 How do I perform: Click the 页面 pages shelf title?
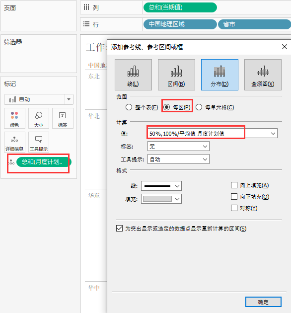(10, 8)
